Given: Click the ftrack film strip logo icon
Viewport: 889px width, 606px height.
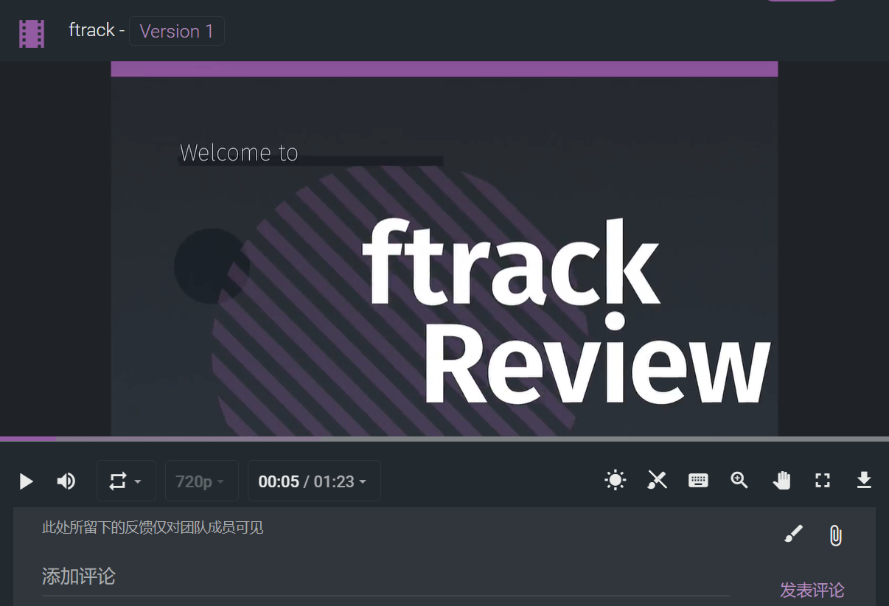Looking at the screenshot, I should pyautogui.click(x=32, y=33).
